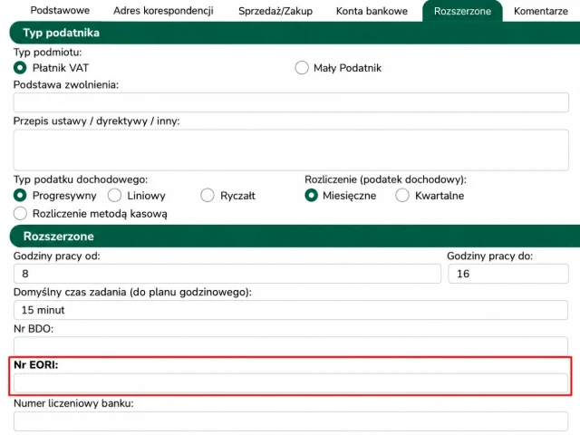Select Ryczałt tax option

[208, 196]
